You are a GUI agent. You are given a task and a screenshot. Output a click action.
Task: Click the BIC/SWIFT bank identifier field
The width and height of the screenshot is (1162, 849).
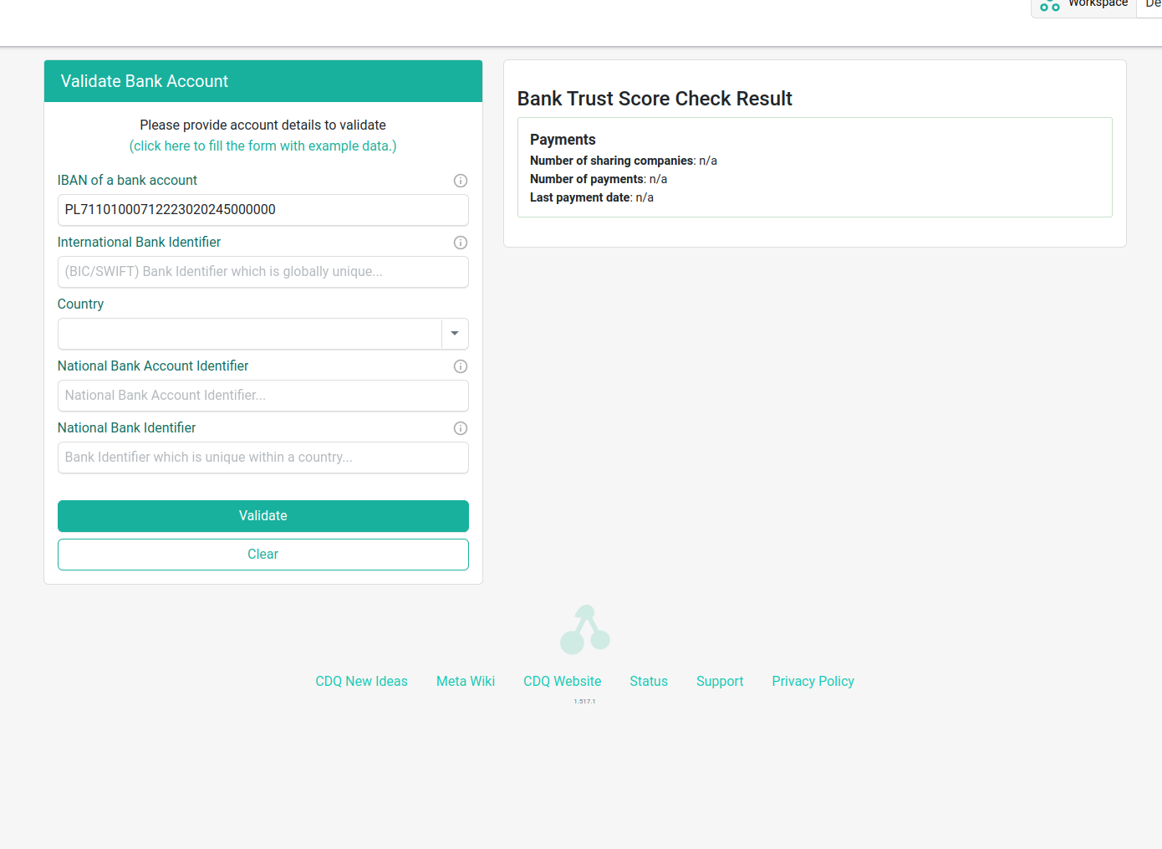262,272
